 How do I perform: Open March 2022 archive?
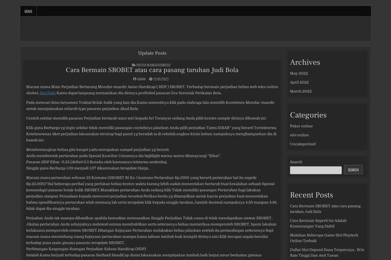pyautogui.click(x=300, y=91)
